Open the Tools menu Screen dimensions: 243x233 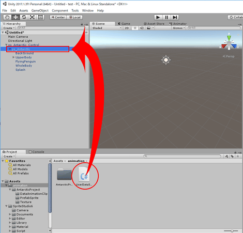(x=75, y=10)
